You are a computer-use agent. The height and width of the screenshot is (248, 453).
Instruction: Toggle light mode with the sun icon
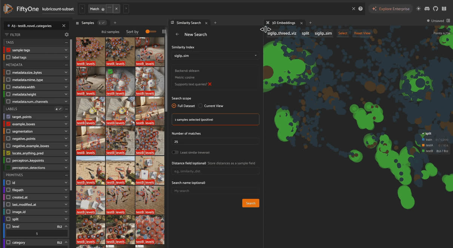(418, 9)
